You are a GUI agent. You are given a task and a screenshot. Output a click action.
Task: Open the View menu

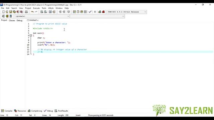(x=21, y=8)
